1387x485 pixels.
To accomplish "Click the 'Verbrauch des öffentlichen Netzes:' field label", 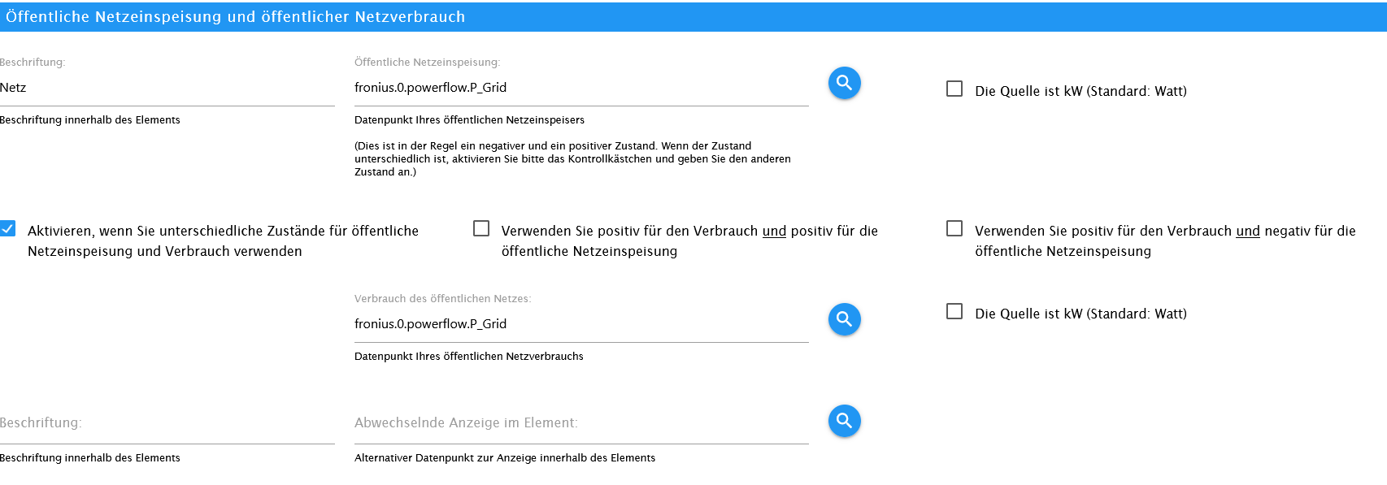I will pyautogui.click(x=442, y=299).
